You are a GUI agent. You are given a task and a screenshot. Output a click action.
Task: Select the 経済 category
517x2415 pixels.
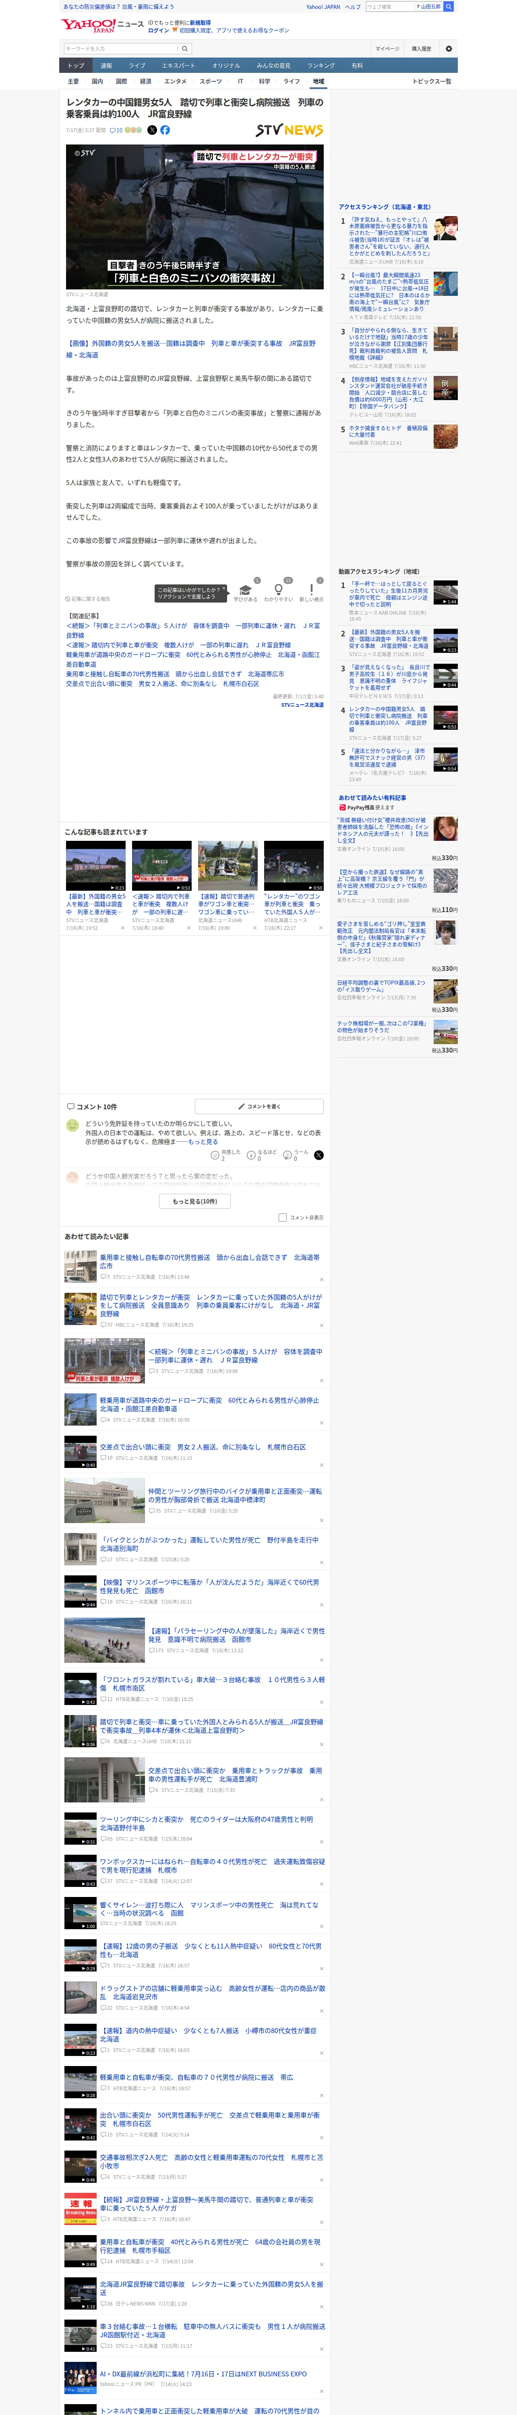pos(145,82)
